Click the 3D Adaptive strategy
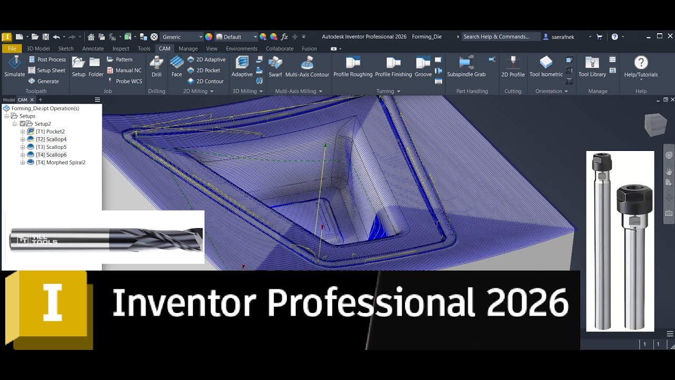Image resolution: width=675 pixels, height=380 pixels. pos(242,66)
